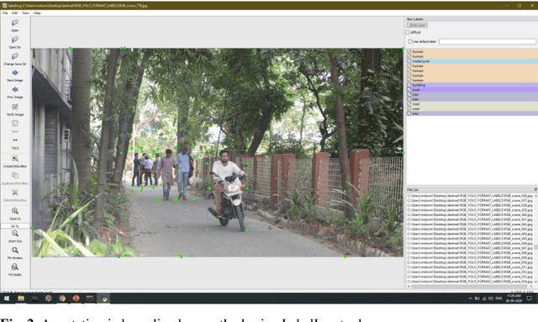Apply the Fit Width tool

tap(15, 270)
